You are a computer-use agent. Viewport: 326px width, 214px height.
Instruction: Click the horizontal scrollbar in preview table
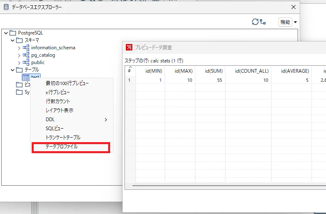point(229,185)
